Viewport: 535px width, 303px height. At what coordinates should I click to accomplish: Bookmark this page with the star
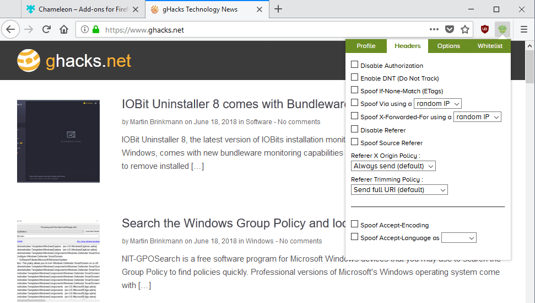[x=465, y=29]
